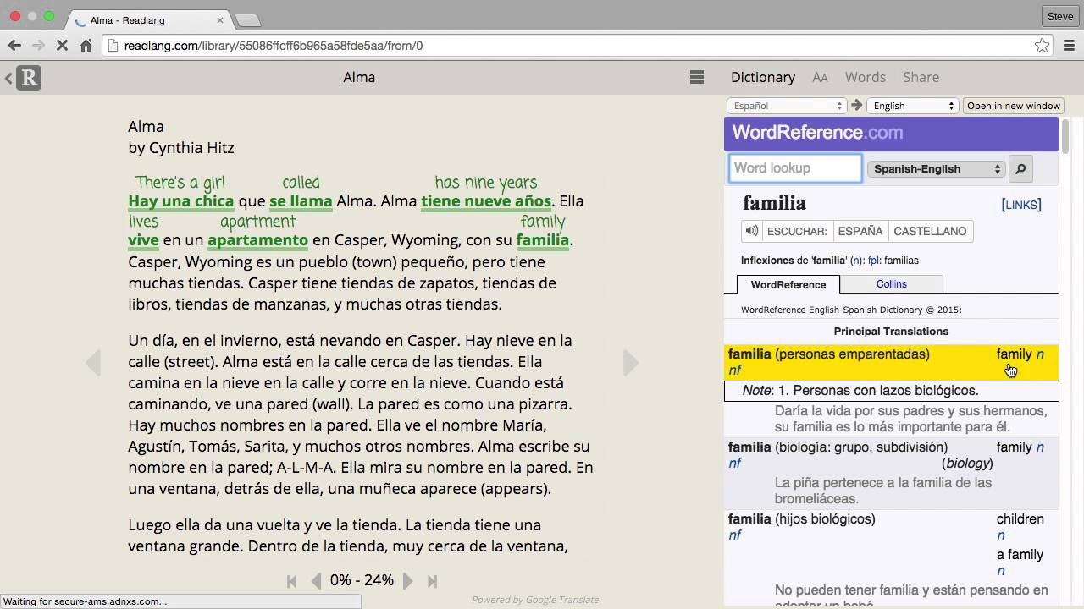Viewport: 1084px width, 609px height.
Task: Click the LINKS link beside familia
Action: [1020, 205]
